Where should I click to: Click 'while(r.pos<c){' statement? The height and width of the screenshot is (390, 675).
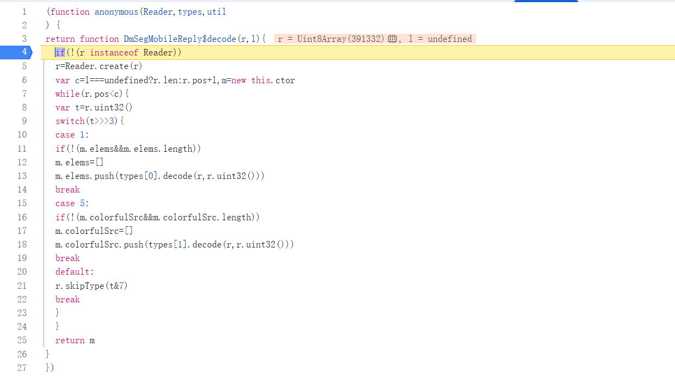[x=92, y=94]
